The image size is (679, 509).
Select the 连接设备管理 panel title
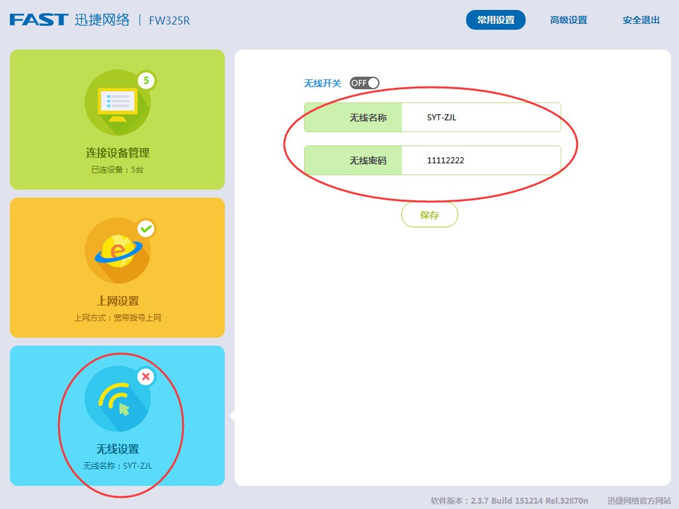click(x=118, y=153)
